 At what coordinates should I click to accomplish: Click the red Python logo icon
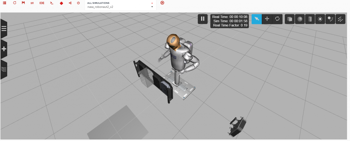tap(62, 3)
